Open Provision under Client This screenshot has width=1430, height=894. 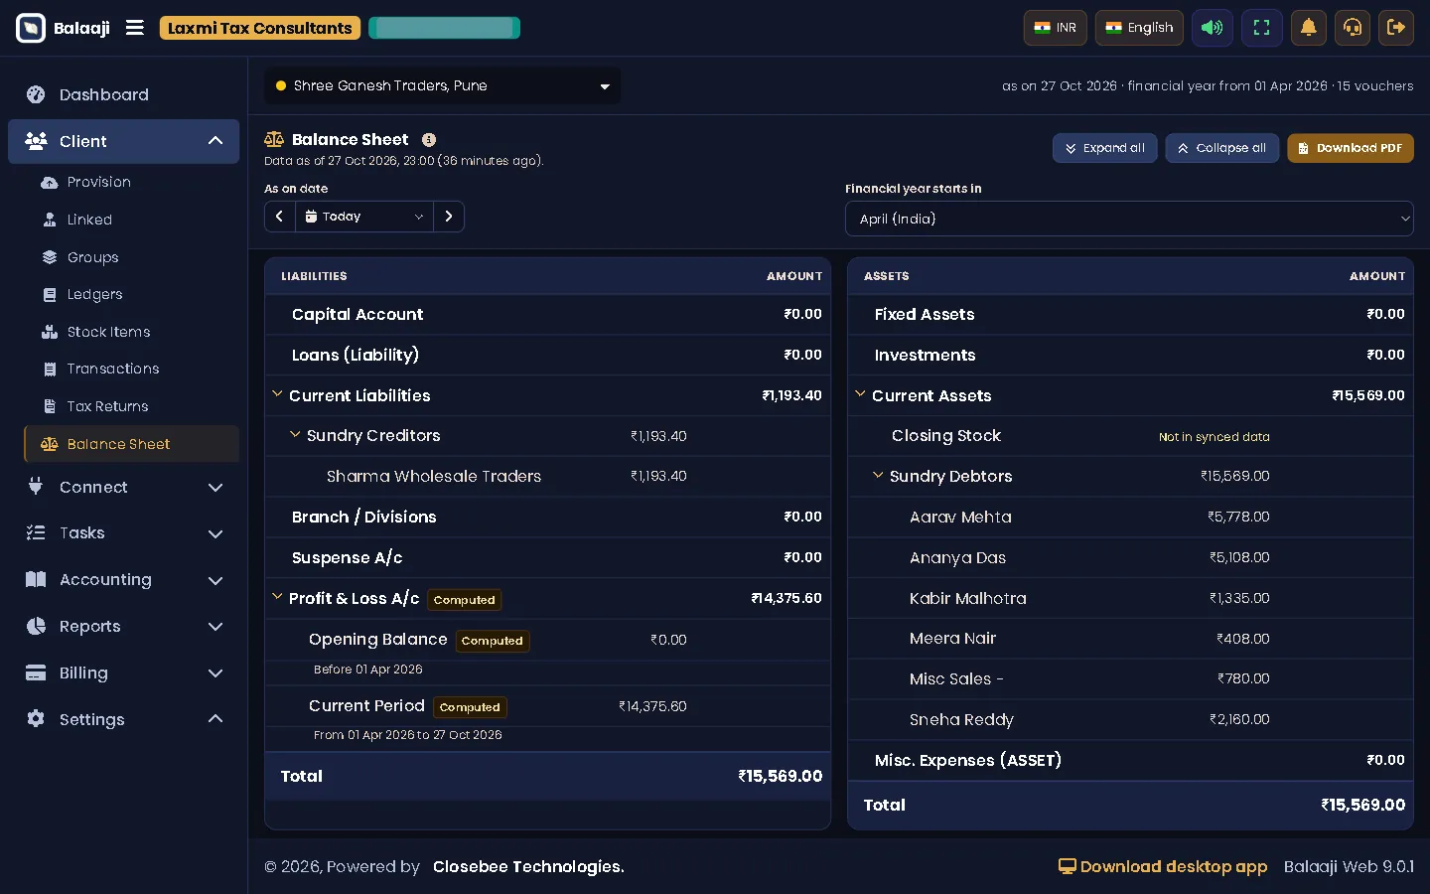click(x=131, y=182)
